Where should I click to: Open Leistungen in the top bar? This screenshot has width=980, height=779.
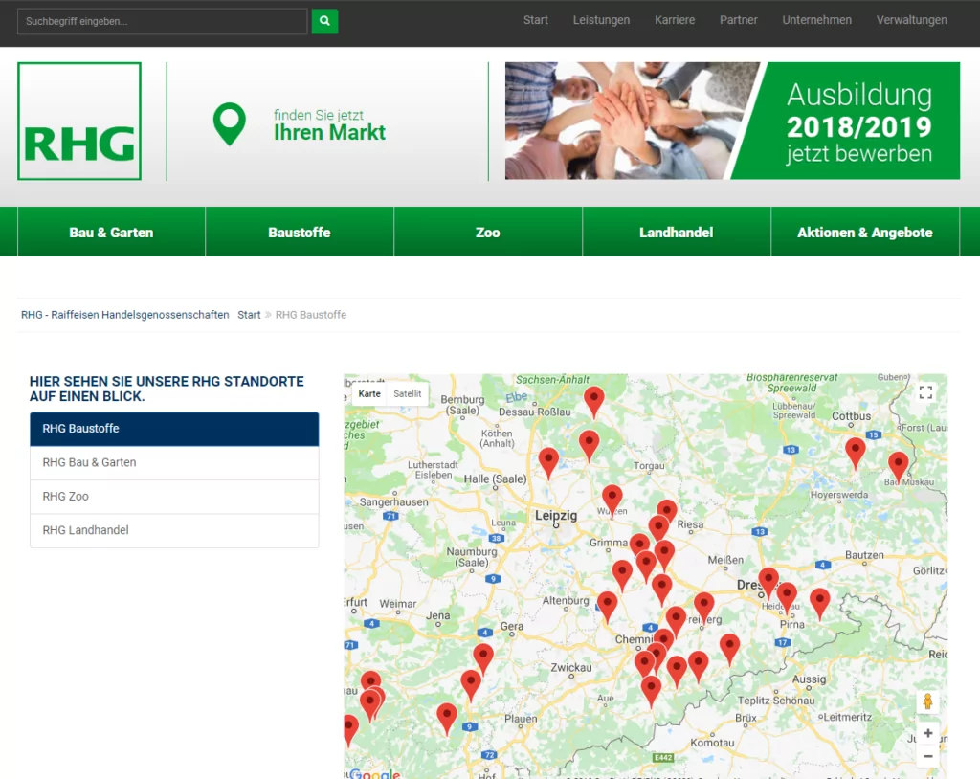(601, 20)
